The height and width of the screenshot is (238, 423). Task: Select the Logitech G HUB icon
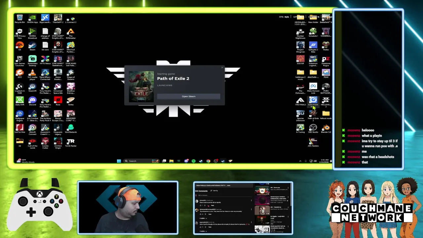(x=20, y=89)
